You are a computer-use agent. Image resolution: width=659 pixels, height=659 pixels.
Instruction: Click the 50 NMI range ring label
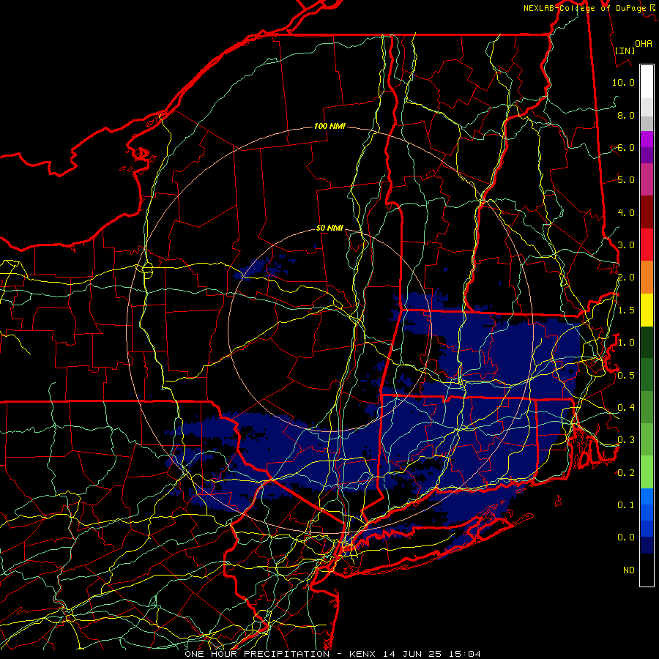click(329, 228)
